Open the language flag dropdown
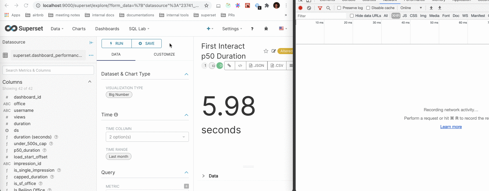Screen dimensions: 489x191 pyautogui.click(x=283, y=28)
